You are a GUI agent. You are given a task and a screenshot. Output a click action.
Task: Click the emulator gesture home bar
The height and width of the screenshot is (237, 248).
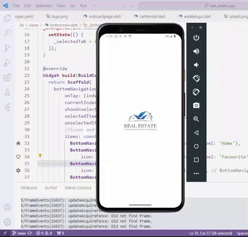[140, 205]
